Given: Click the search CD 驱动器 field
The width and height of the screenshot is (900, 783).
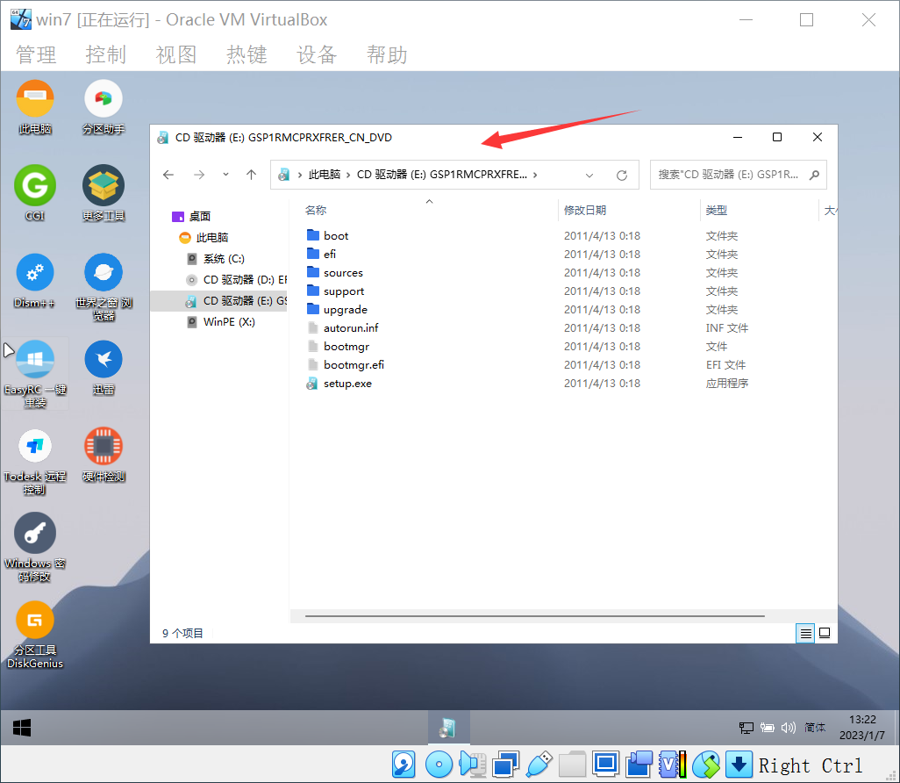Looking at the screenshot, I should pos(738,175).
